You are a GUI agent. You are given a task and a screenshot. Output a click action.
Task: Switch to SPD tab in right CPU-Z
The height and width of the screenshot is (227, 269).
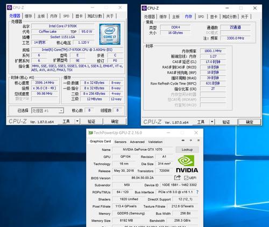(x=201, y=17)
